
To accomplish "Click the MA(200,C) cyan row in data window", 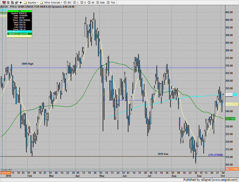I will click(x=19, y=31).
